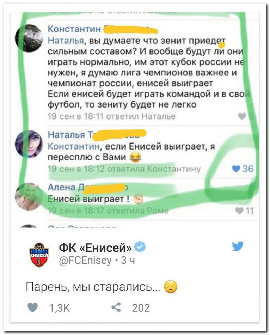Toggle the blue heart on Natalya's comment

[x=236, y=169]
